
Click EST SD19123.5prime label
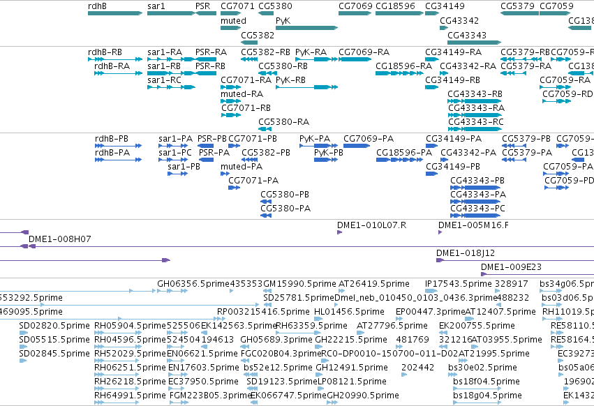pyautogui.click(x=282, y=382)
